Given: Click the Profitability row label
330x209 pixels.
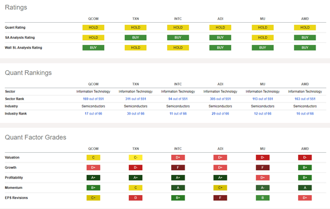Looking at the screenshot, I should pos(14,178).
